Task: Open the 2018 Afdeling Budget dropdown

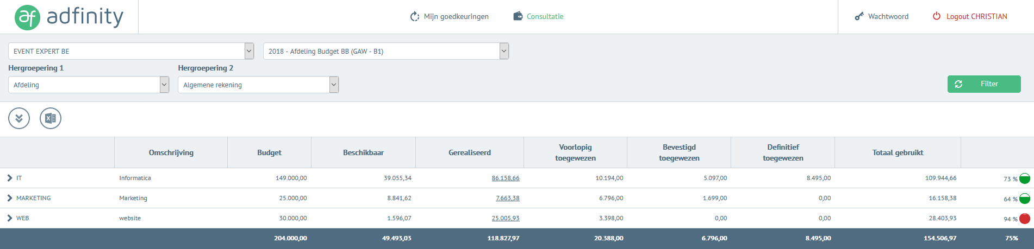Action: 385,52
